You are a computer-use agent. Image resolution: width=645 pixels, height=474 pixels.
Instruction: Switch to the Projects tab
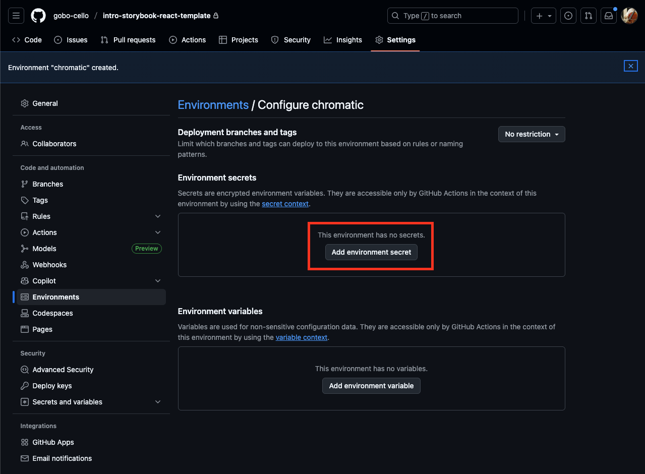tap(239, 40)
